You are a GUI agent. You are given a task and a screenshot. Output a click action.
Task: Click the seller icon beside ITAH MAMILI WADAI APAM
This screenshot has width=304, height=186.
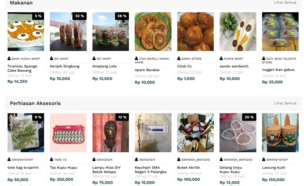[136, 58]
